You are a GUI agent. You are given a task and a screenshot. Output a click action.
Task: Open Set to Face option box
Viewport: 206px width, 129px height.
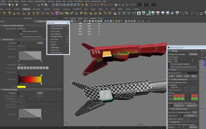(x=67, y=39)
